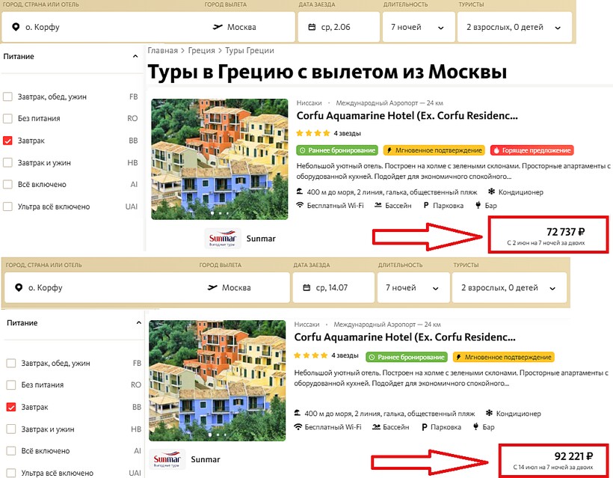The height and width of the screenshot is (478, 613).
Task: Click the snowflake Кондиционер icon in the second card
Action: pos(489,413)
